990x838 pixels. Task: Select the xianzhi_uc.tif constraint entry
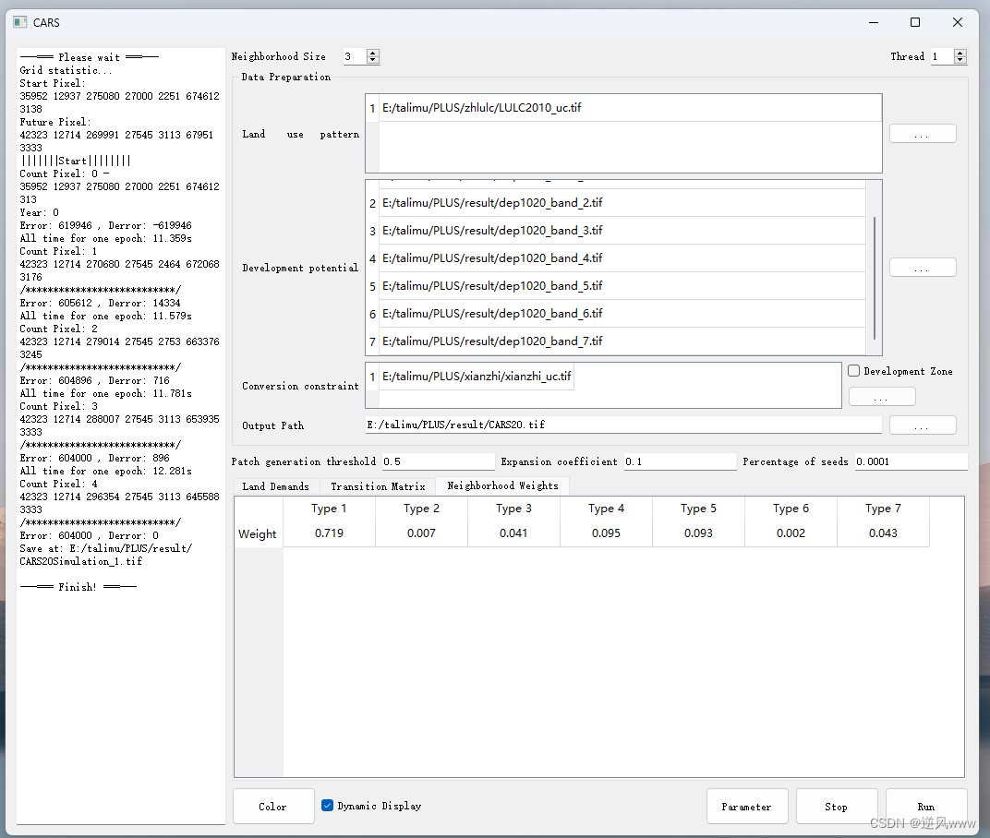coord(477,377)
